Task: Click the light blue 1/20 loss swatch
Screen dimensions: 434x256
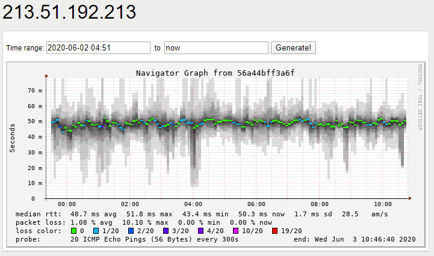Action: (96, 231)
